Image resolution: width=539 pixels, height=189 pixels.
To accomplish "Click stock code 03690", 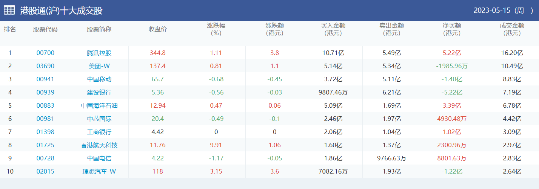I will coord(45,66).
